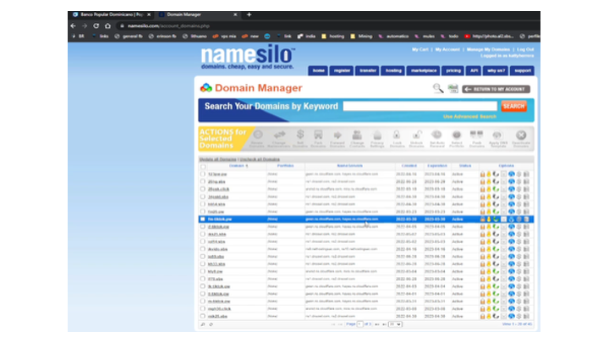Open the marketplace navigation tab
This screenshot has height=343, width=609.
click(424, 71)
